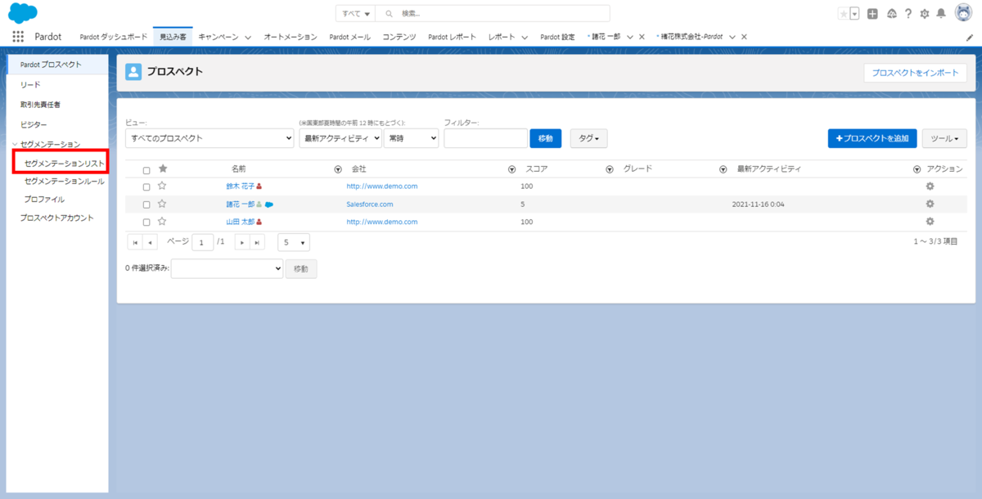This screenshot has height=499, width=982.
Task: Click the Salesforce cloud logo
Action: (22, 13)
